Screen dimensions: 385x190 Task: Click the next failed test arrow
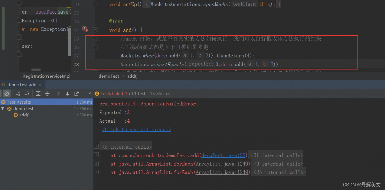[67, 94]
